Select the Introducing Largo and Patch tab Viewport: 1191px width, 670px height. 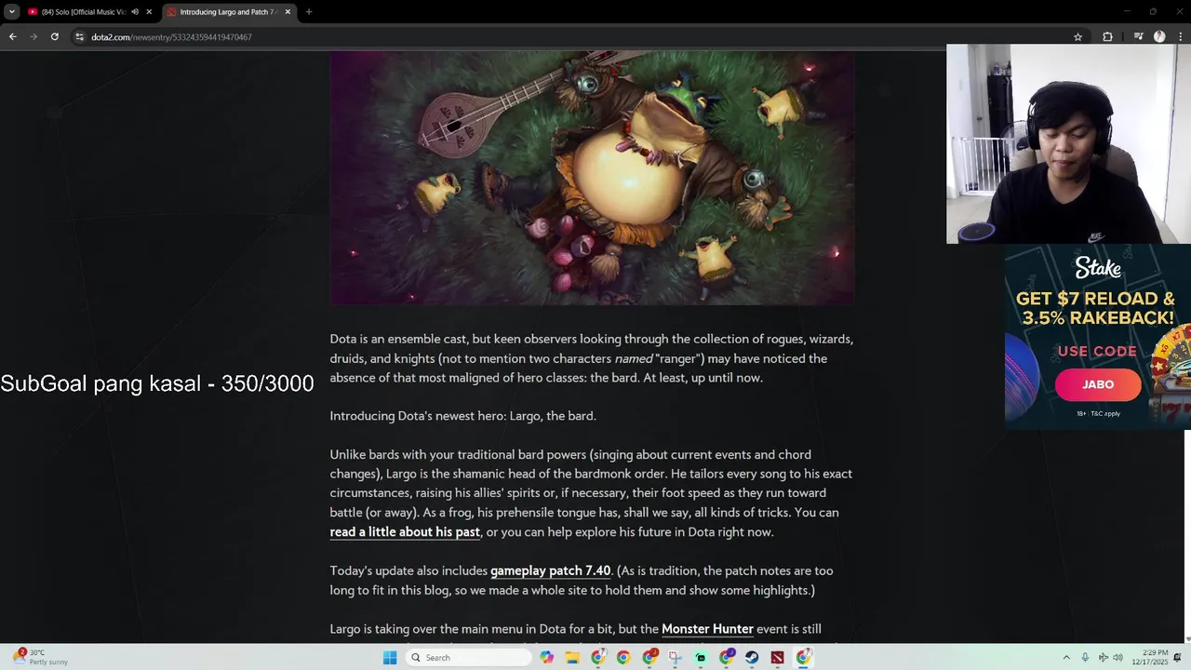[x=230, y=12]
